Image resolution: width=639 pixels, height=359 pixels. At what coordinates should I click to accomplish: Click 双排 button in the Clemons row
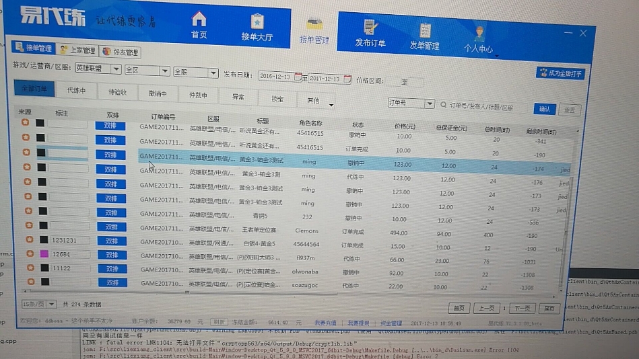pos(112,227)
